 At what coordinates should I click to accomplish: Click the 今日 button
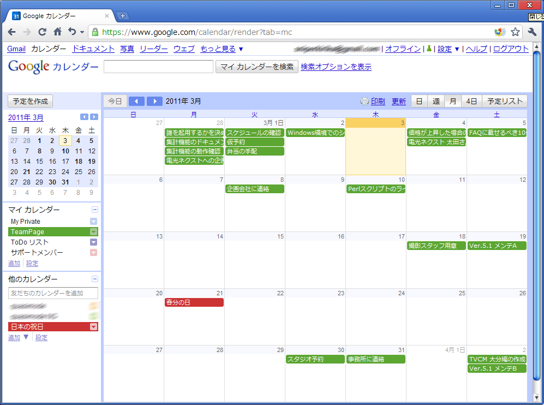[x=115, y=101]
